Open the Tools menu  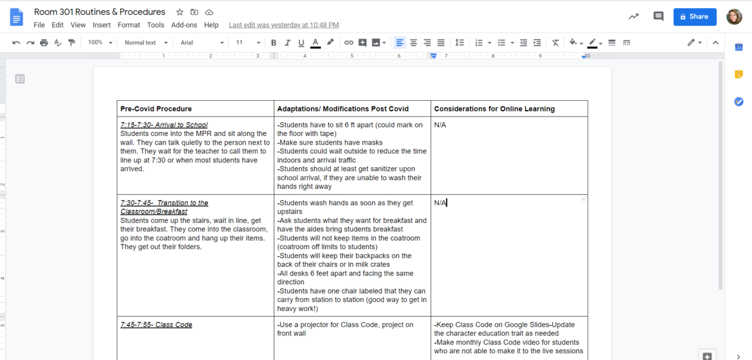(155, 25)
